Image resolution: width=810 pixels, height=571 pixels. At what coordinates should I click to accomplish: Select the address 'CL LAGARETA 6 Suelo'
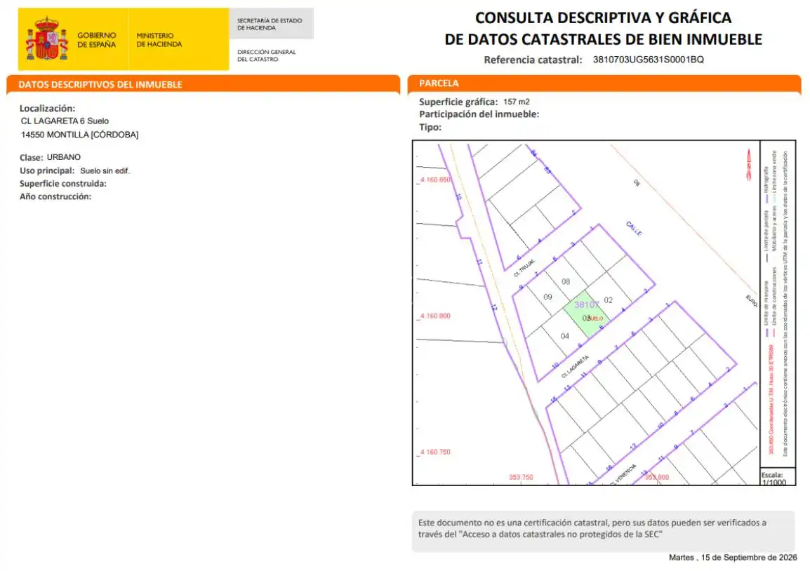pos(65,121)
